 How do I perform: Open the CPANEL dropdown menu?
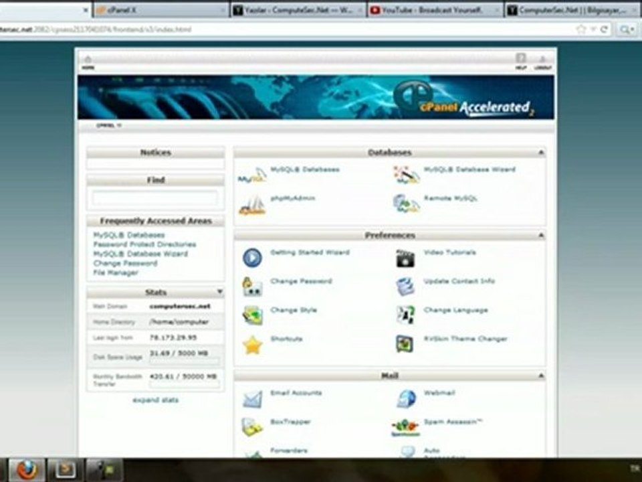coord(108,125)
